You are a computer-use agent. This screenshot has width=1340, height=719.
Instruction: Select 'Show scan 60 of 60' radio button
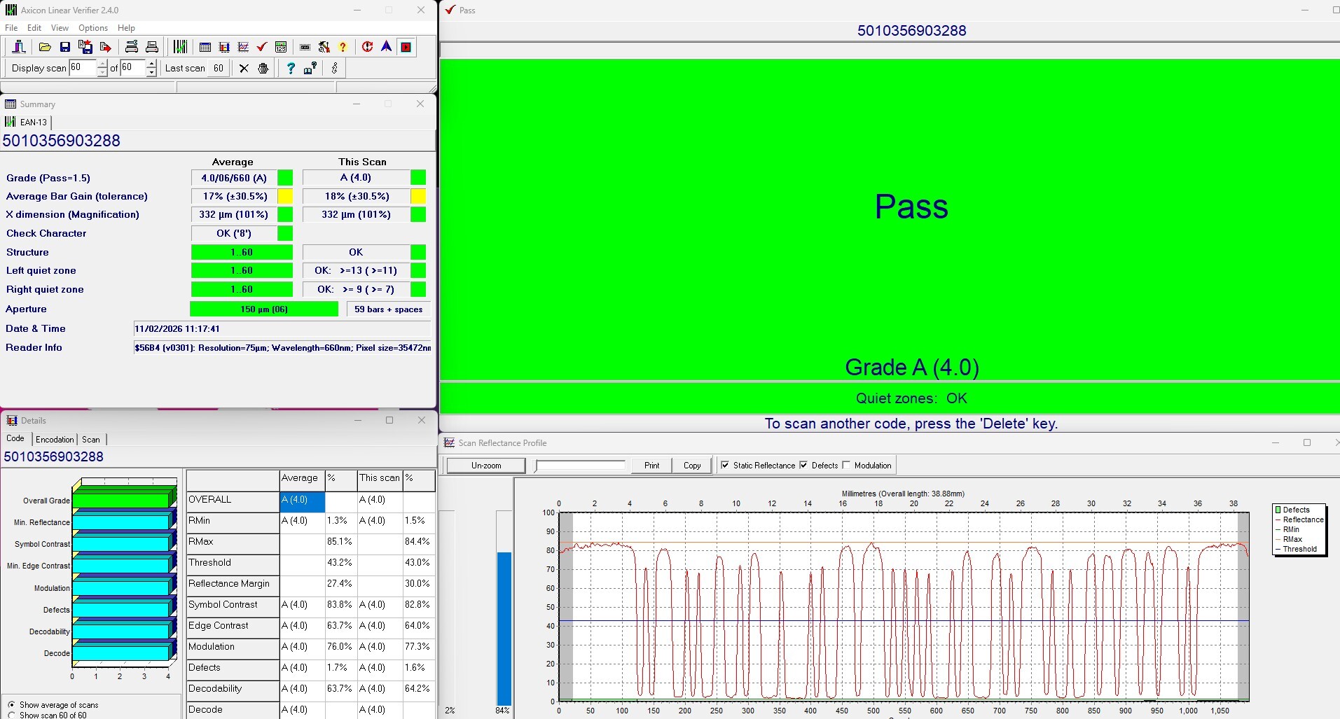[x=11, y=715]
